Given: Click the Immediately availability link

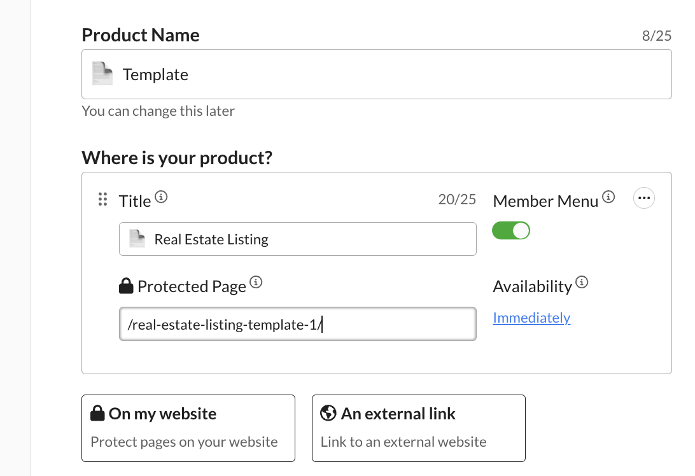Looking at the screenshot, I should pyautogui.click(x=531, y=318).
